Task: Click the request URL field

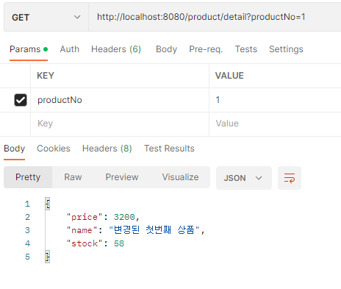Action: point(215,17)
